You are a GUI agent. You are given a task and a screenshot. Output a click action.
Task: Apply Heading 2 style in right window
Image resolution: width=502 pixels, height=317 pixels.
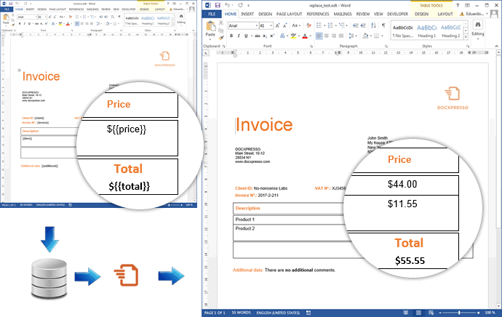tap(450, 31)
